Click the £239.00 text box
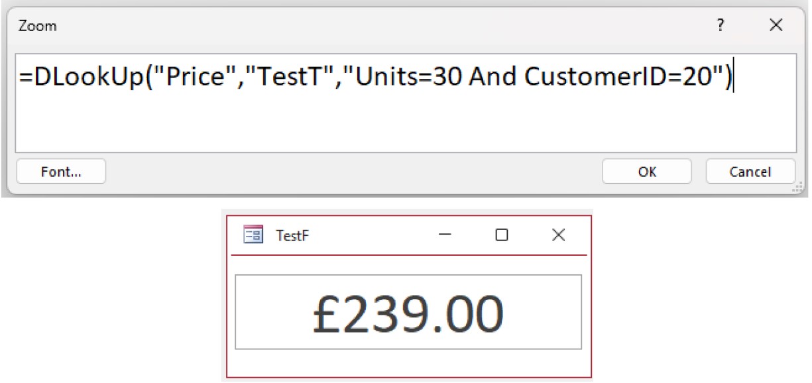Viewport: 812px width, 383px height. coord(408,312)
